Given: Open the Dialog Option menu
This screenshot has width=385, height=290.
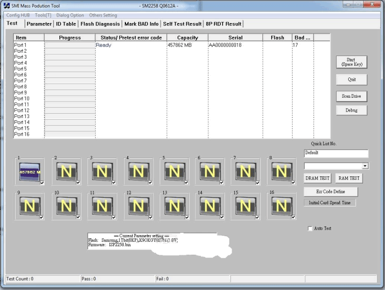Looking at the screenshot, I should coord(70,15).
